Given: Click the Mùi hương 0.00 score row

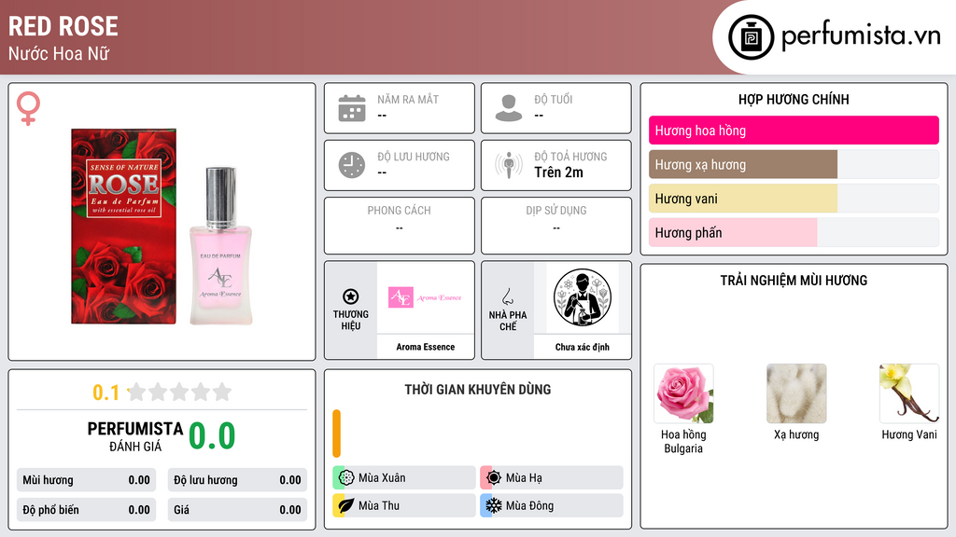Looking at the screenshot, I should pos(86,480).
